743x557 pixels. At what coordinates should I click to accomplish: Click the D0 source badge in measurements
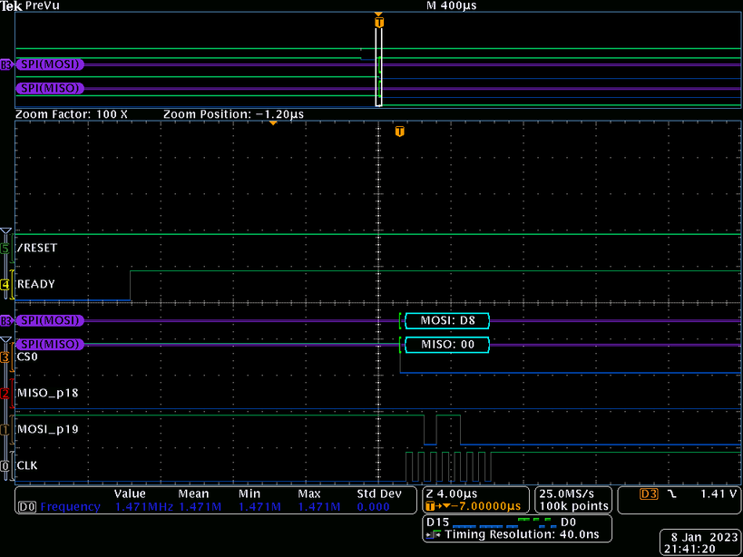coord(26,507)
